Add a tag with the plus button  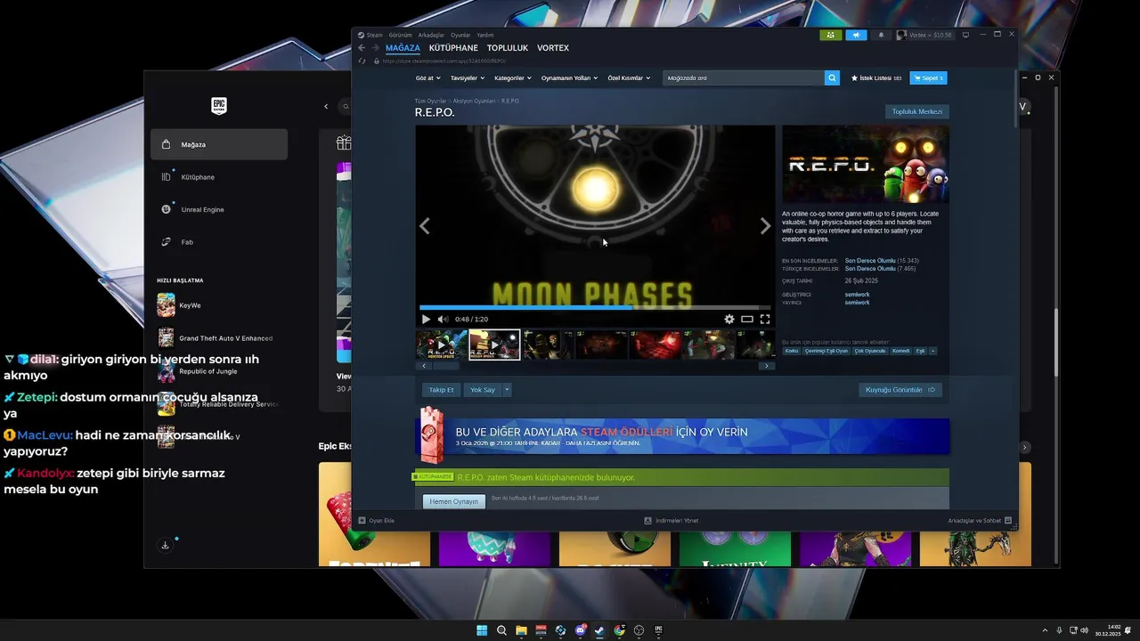tap(932, 351)
